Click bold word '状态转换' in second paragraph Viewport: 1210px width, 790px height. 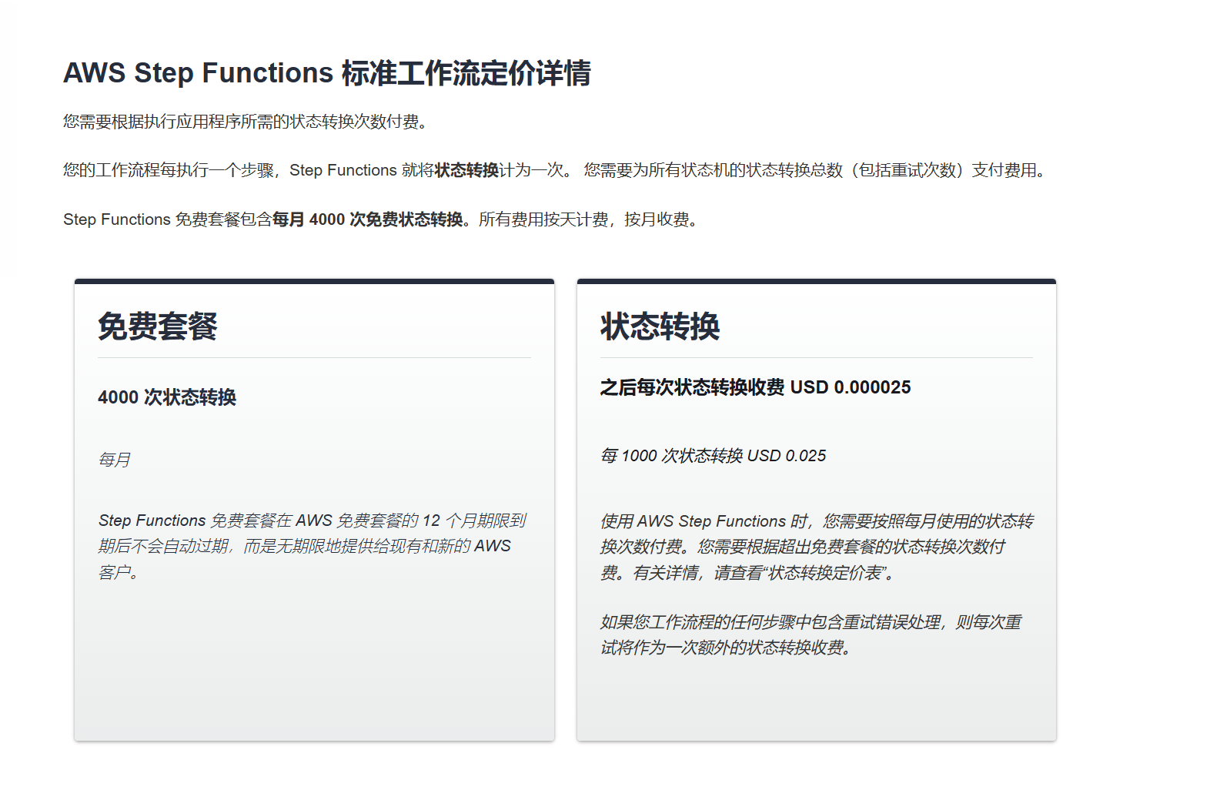(466, 170)
